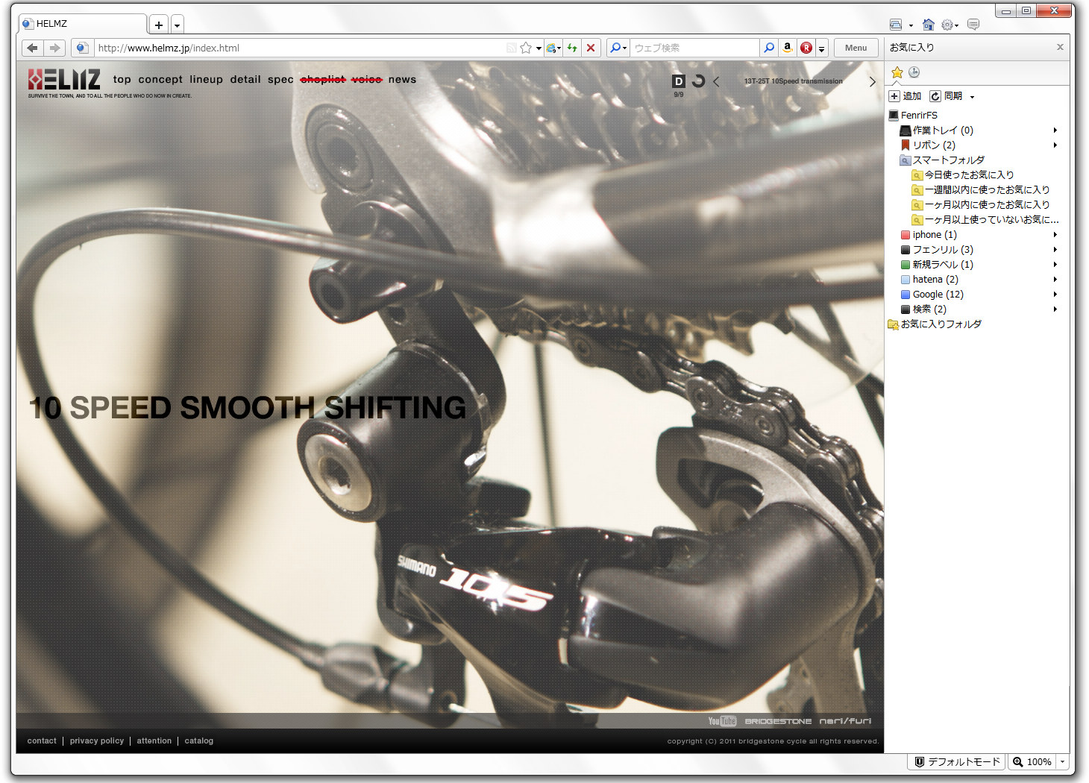The width and height of the screenshot is (1089, 783).
Task: Stop loading with the red X icon
Action: pos(591,48)
